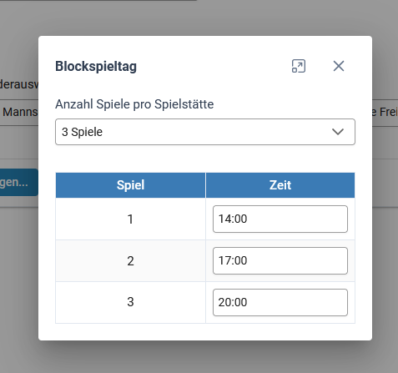Click the 'Manns' column text behind the dialog
398x373 pixels.
click(x=20, y=112)
